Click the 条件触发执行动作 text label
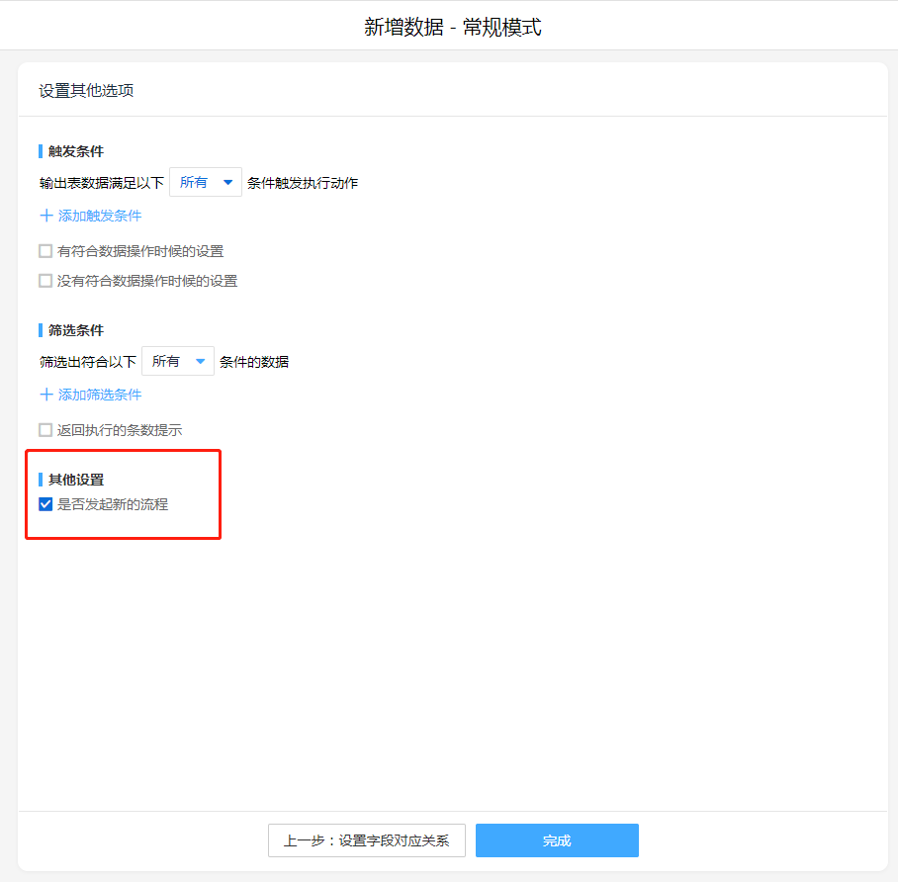Screen dimensions: 898x882 pos(303,183)
